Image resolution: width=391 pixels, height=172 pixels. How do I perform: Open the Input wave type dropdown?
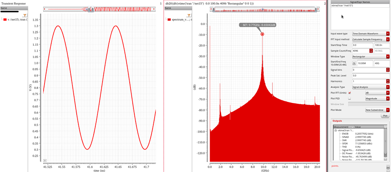pyautogui.click(x=388, y=33)
